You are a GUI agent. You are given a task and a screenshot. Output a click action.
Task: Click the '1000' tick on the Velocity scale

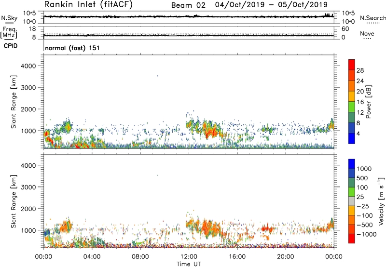point(364,169)
